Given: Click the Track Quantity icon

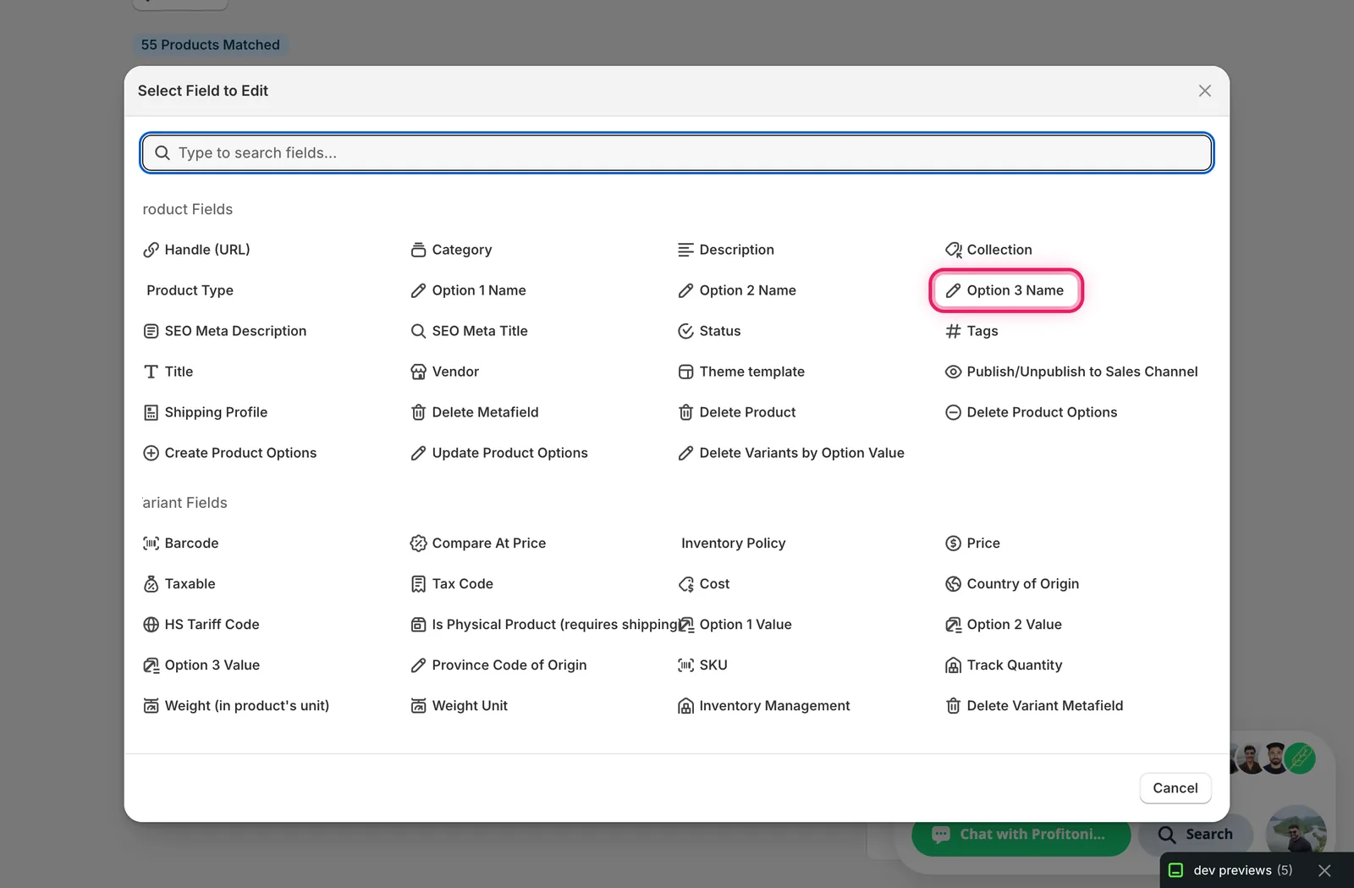Looking at the screenshot, I should pos(953,665).
